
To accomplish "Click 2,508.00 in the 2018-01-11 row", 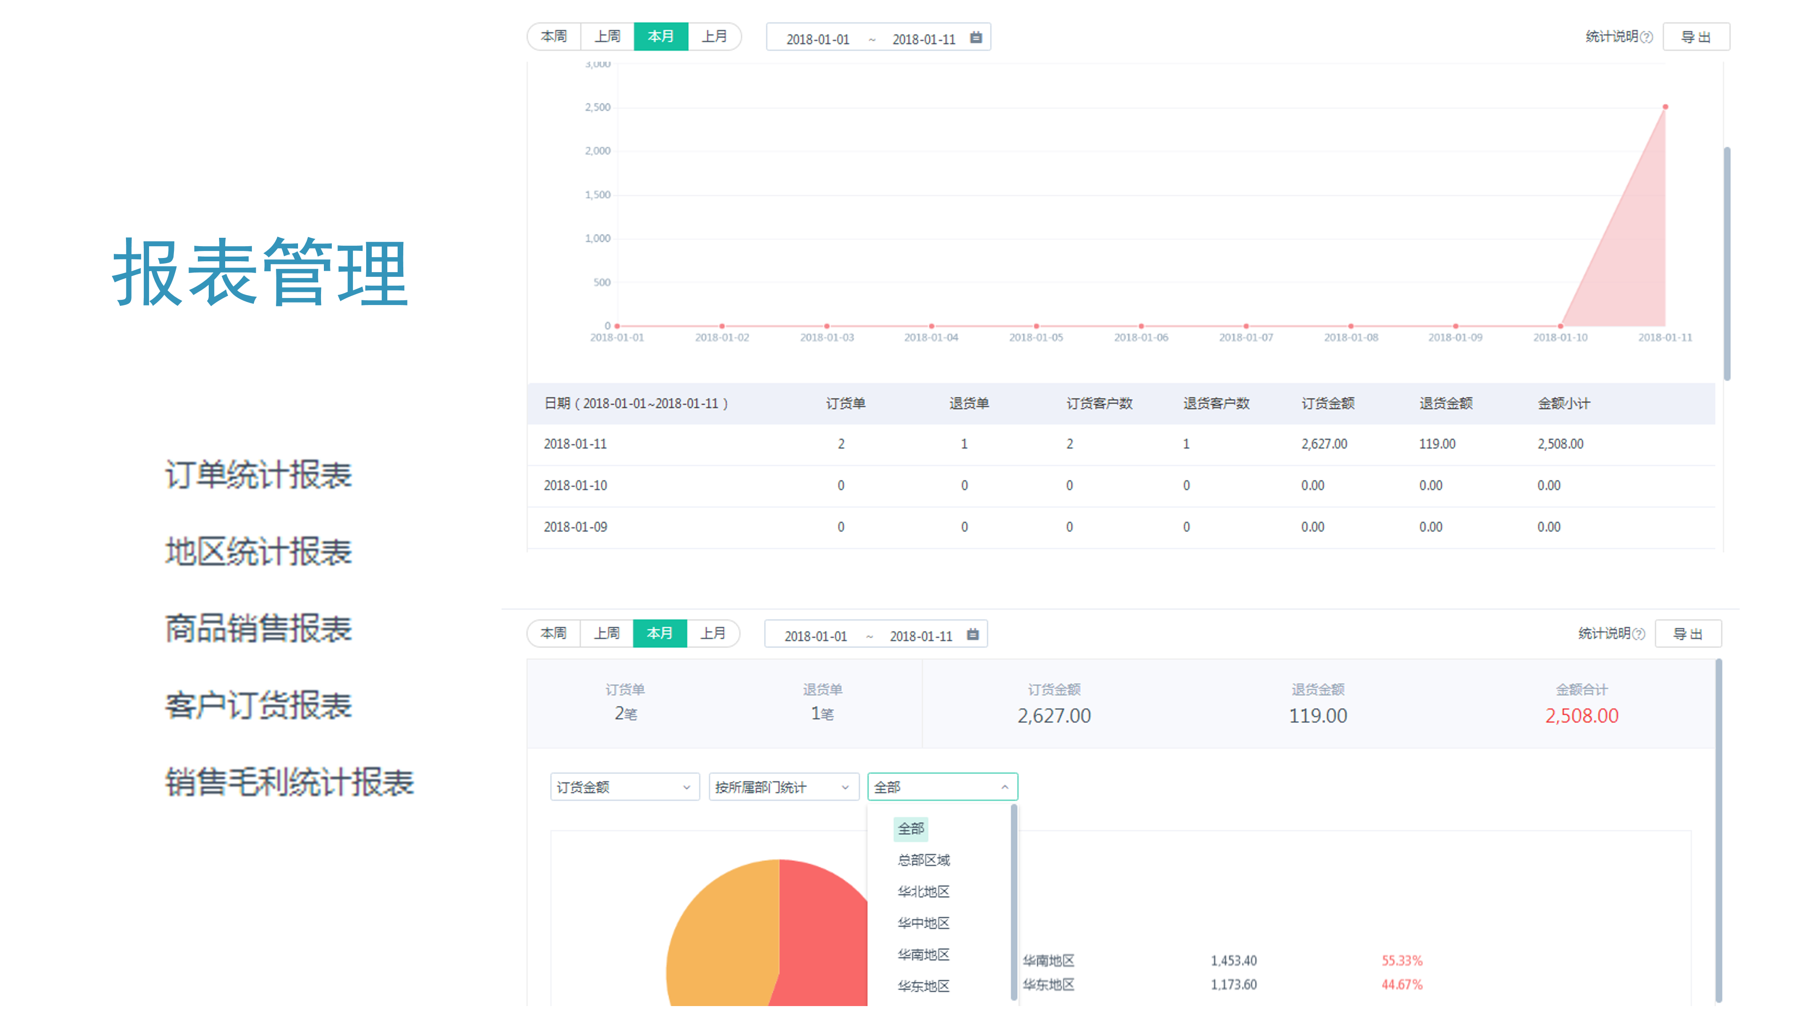I will (x=1561, y=444).
